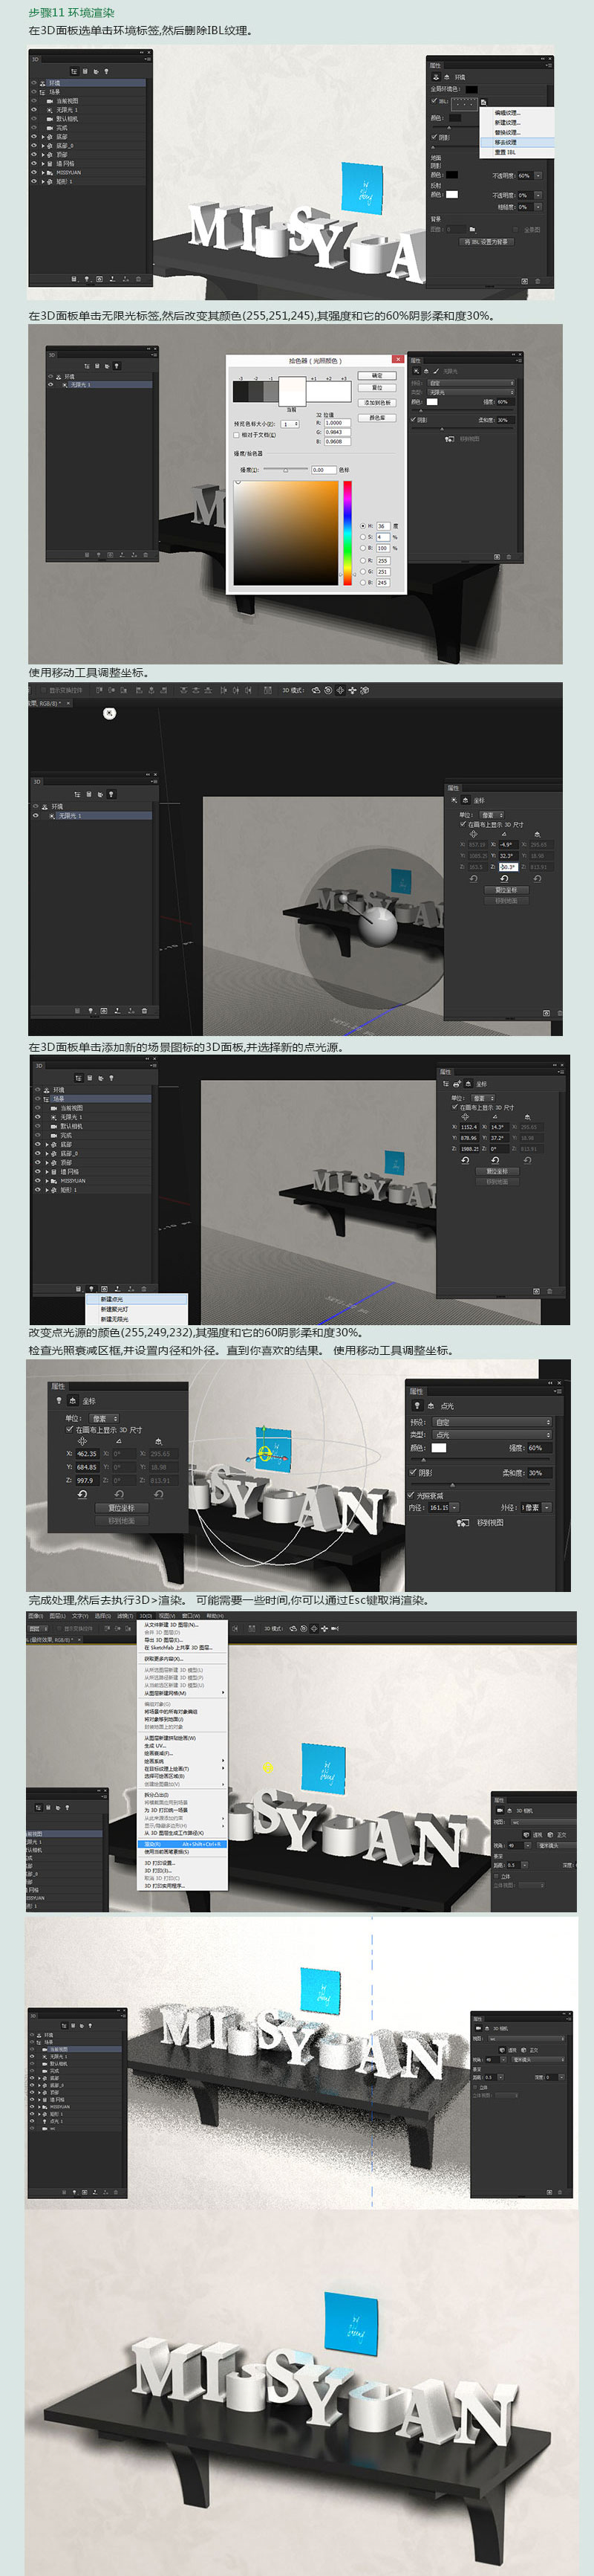Viewport: 594px width, 2576px height.
Task: Toggle the IBL checkbox in environment properties
Action: click(x=434, y=101)
